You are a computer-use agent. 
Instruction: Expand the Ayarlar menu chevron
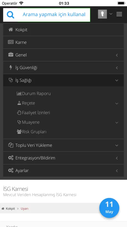(x=117, y=171)
